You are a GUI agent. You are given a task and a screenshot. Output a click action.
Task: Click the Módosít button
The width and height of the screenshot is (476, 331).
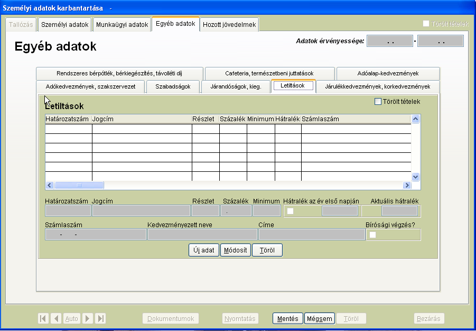(235, 250)
